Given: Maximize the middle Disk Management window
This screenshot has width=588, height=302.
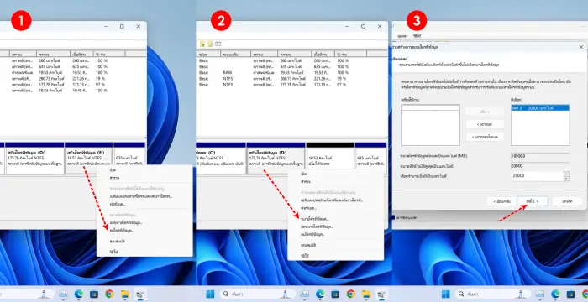Looking at the screenshot, I should [x=363, y=27].
